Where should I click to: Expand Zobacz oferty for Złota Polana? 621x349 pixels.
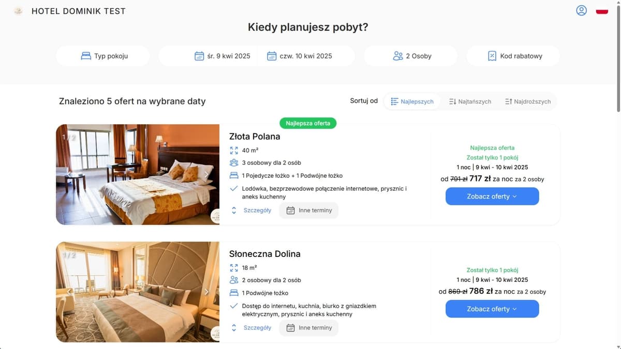[492, 196]
